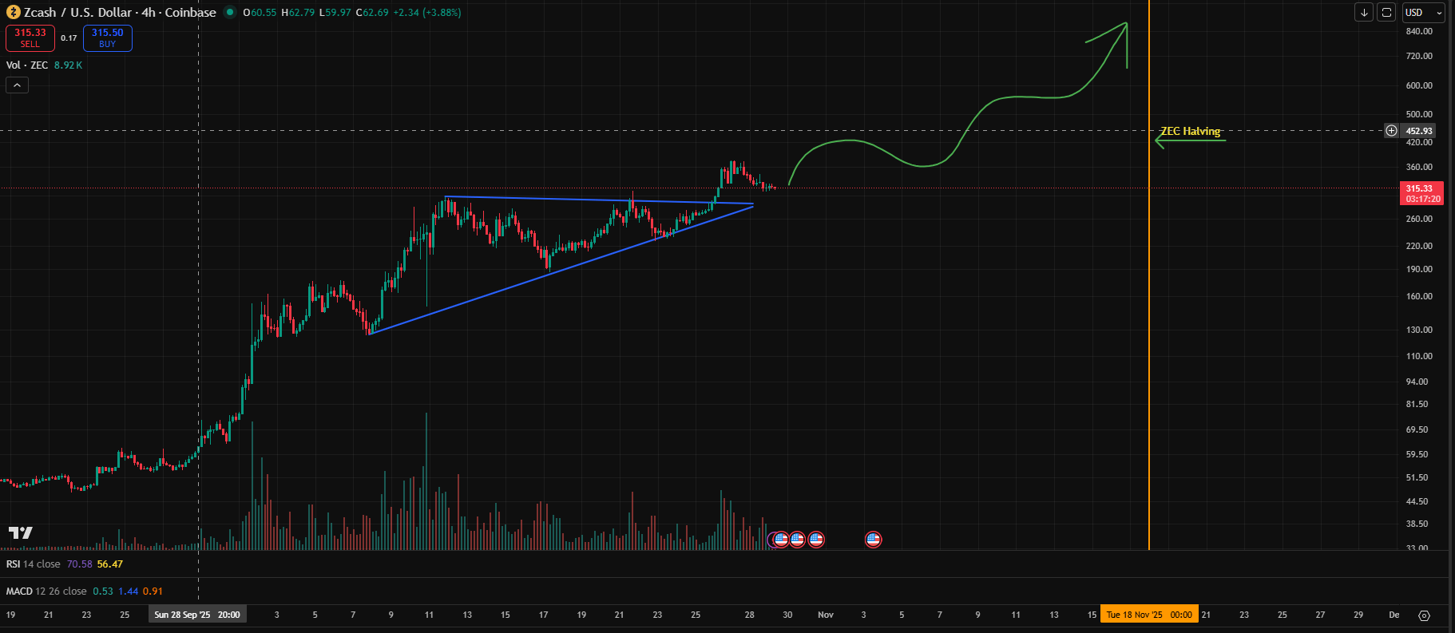Click the 0.17 spread value

(69, 38)
